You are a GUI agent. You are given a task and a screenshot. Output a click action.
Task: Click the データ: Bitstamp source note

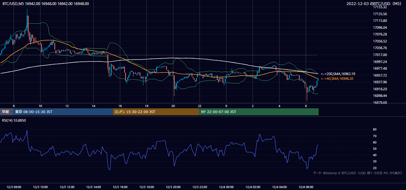(x=358, y=173)
